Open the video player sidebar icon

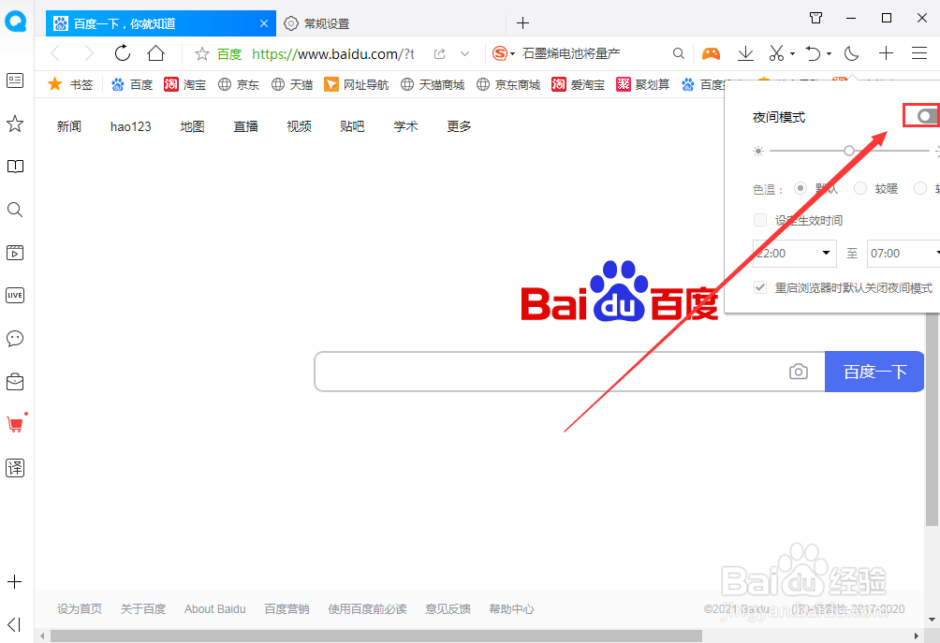coord(15,253)
